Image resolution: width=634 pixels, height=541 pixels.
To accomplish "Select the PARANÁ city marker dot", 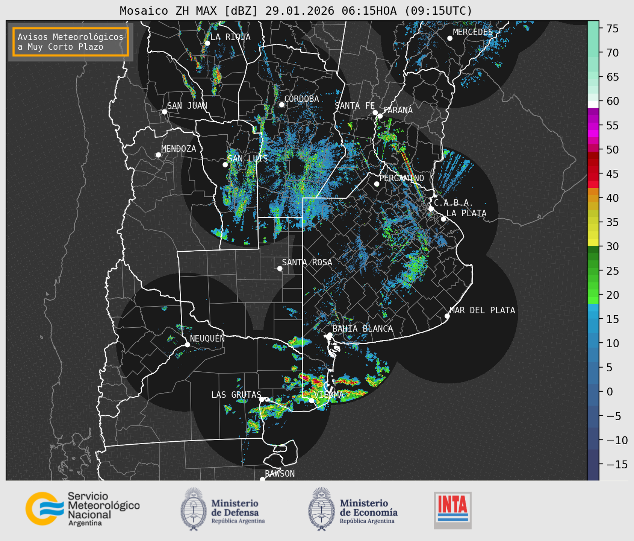I will [380, 116].
